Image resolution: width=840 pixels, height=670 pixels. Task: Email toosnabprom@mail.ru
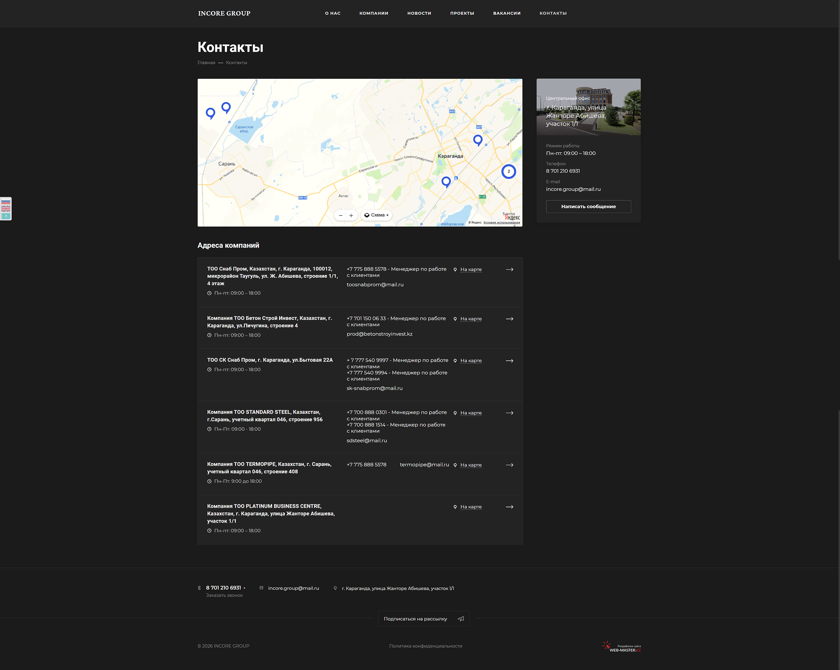click(x=375, y=285)
